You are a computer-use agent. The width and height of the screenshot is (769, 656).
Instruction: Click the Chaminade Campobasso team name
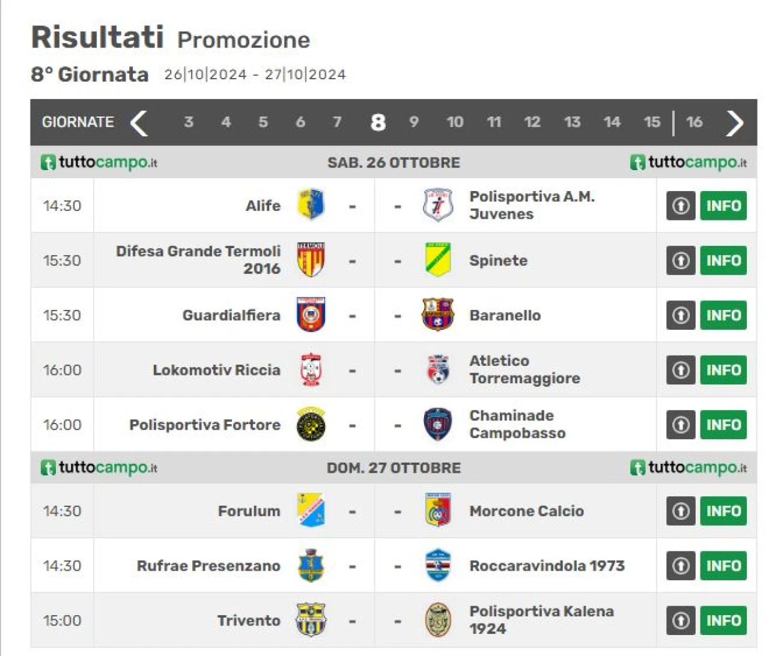click(x=517, y=424)
